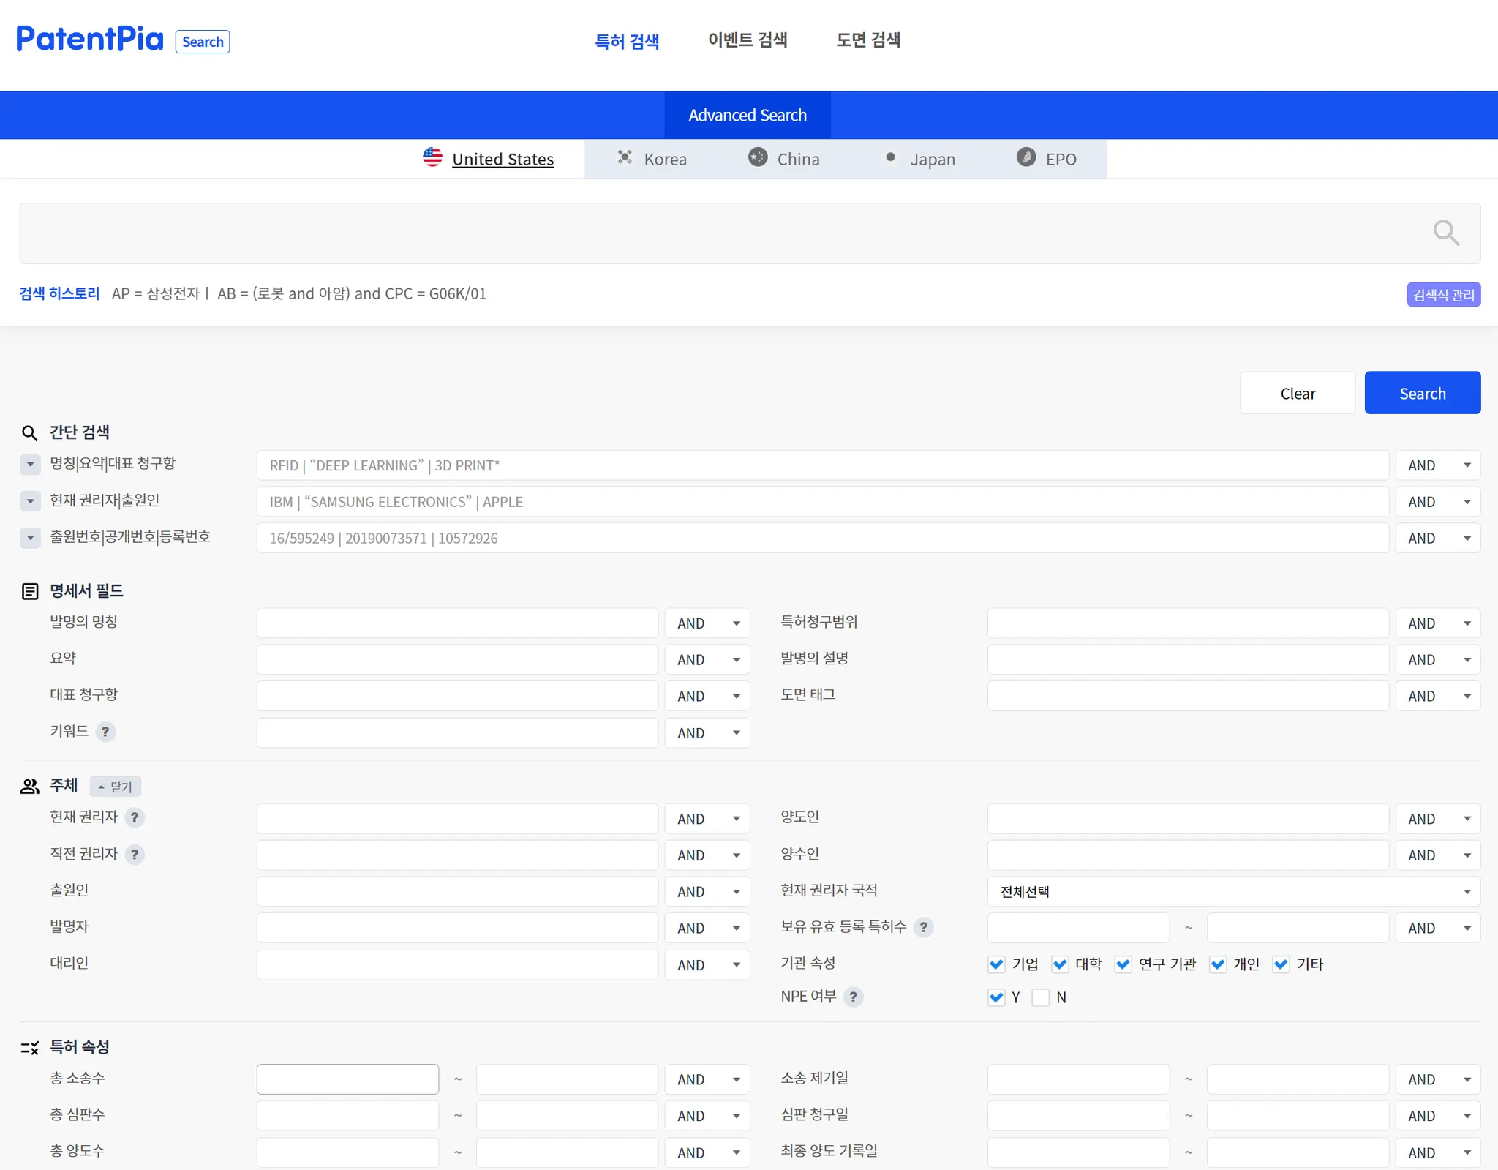Open AND operator dropdown for 발명의 명칭
The width and height of the screenshot is (1498, 1170).
[x=707, y=623]
